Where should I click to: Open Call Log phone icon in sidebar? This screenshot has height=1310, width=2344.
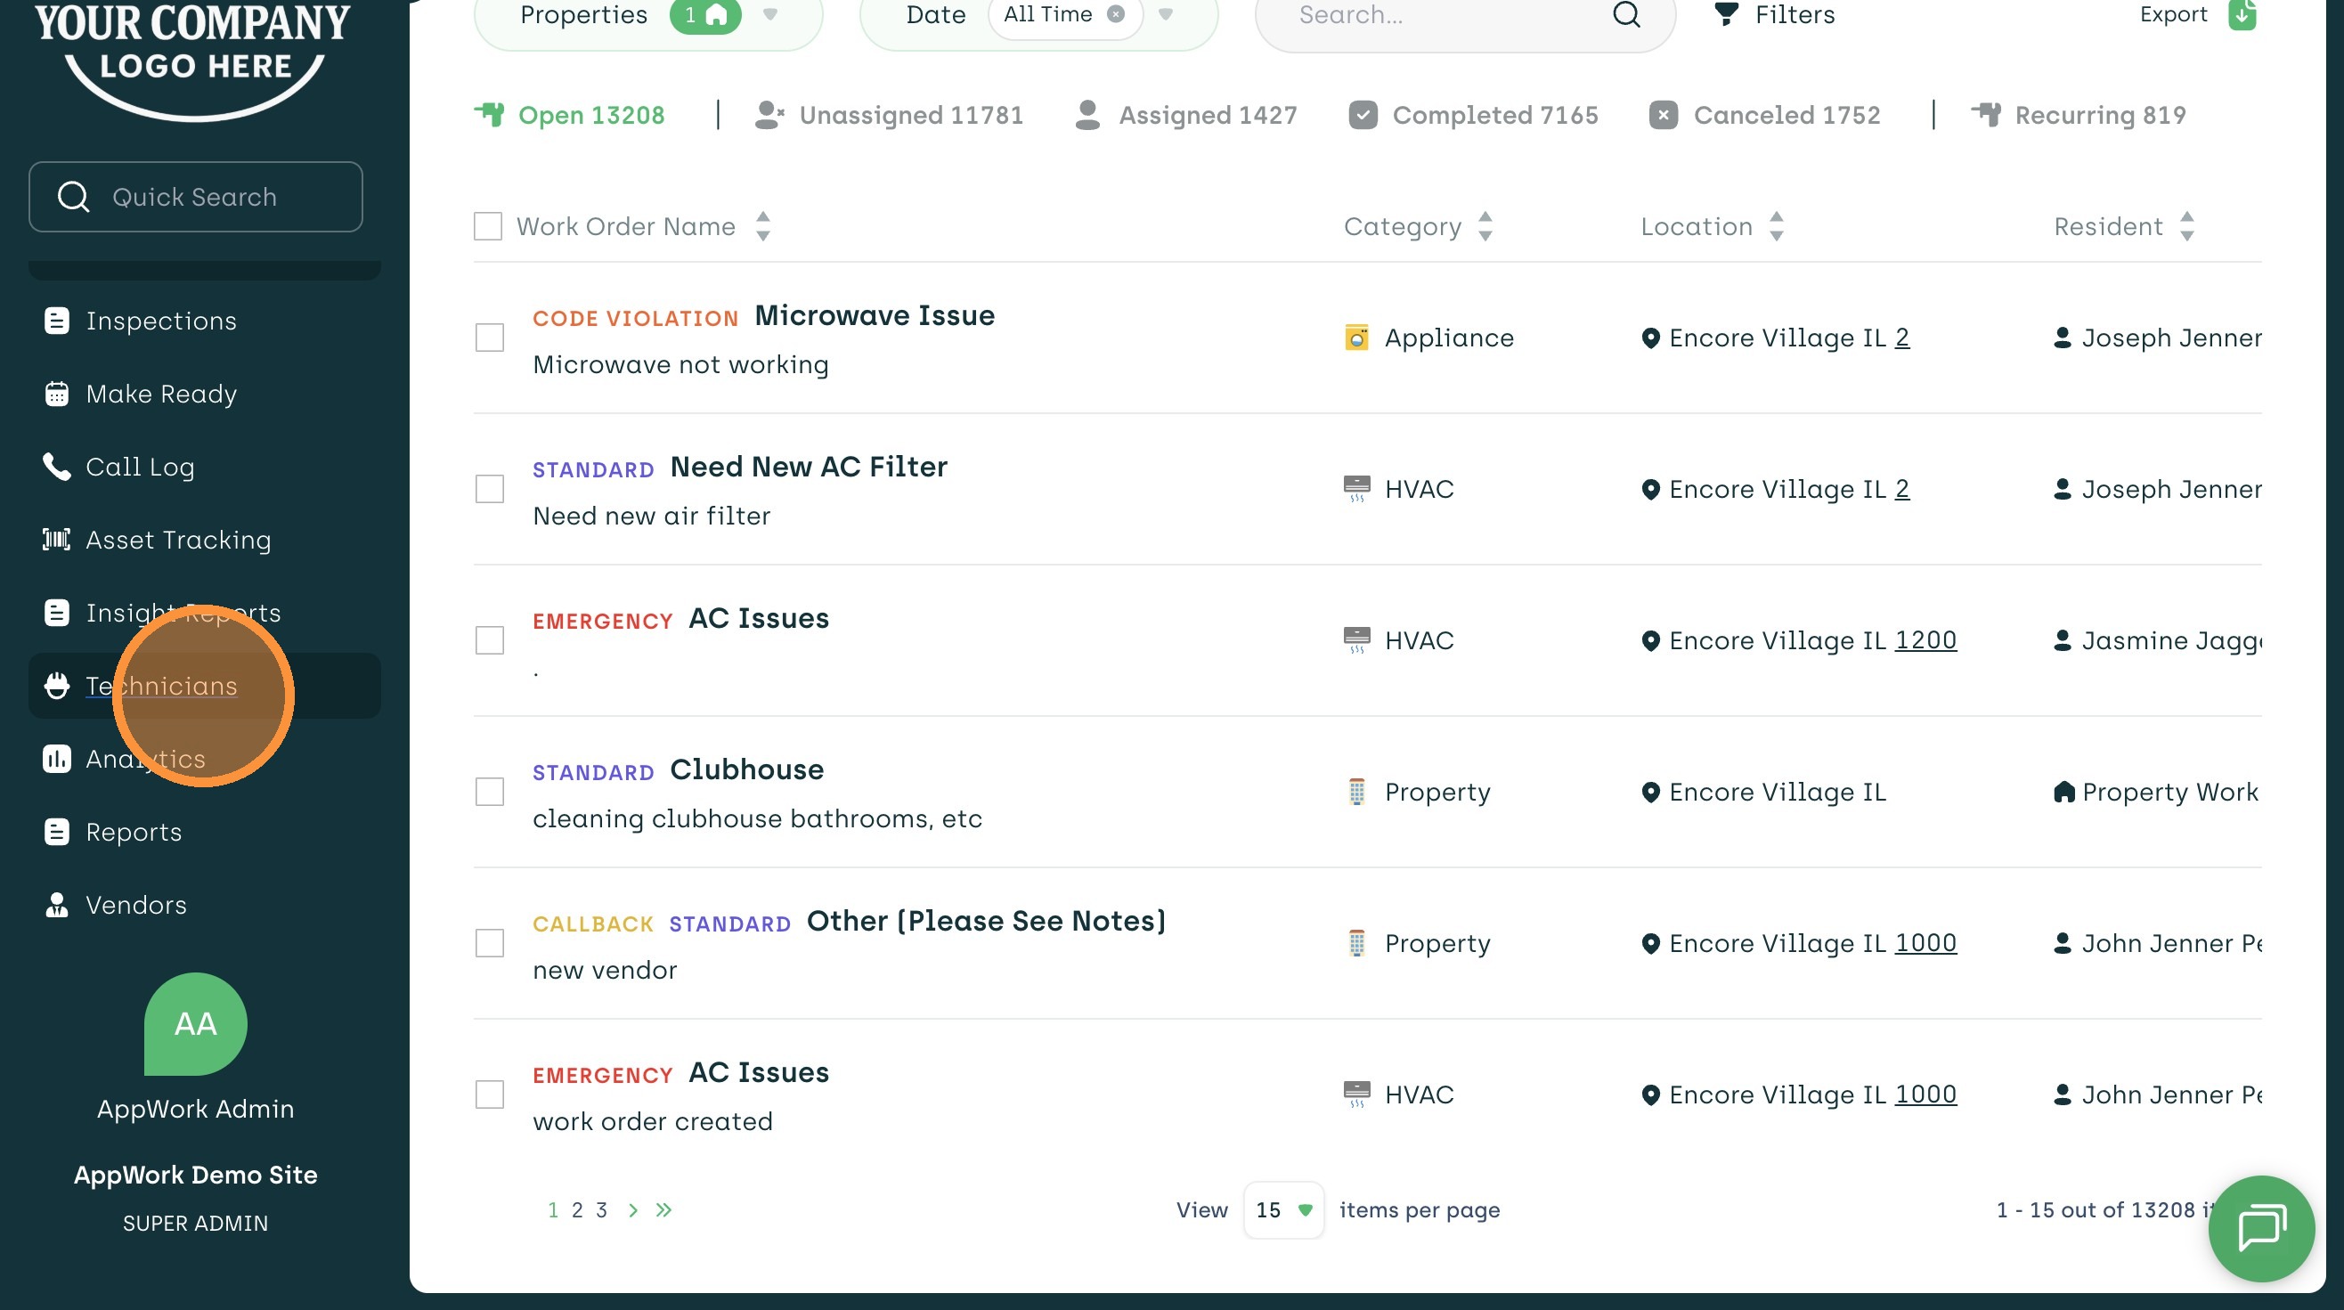(x=56, y=467)
